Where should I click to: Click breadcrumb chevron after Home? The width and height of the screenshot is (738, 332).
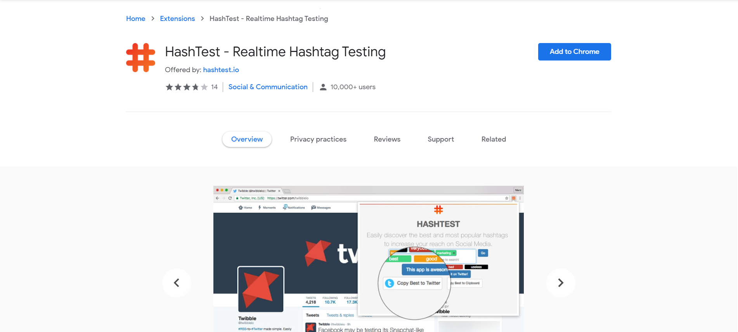pyautogui.click(x=153, y=19)
